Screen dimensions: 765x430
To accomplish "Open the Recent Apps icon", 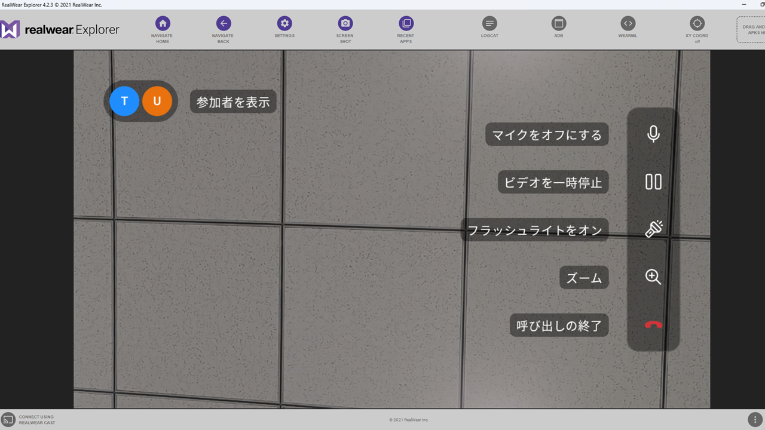I will (x=406, y=24).
